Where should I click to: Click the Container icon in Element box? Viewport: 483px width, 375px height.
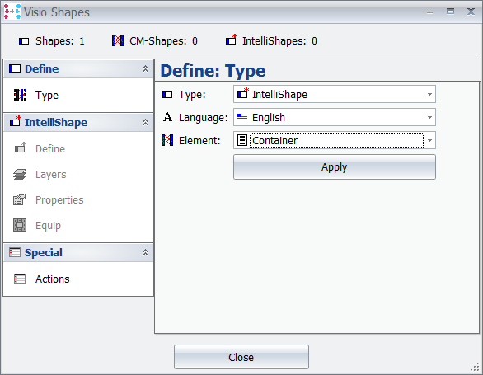(242, 140)
